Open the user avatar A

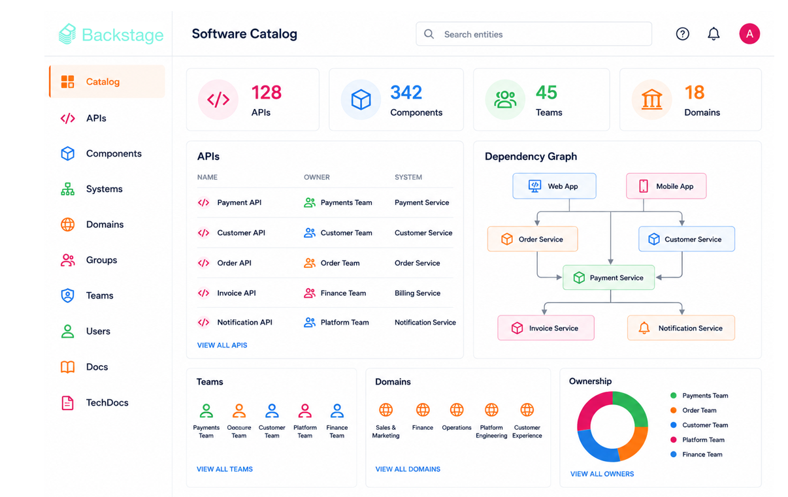749,34
